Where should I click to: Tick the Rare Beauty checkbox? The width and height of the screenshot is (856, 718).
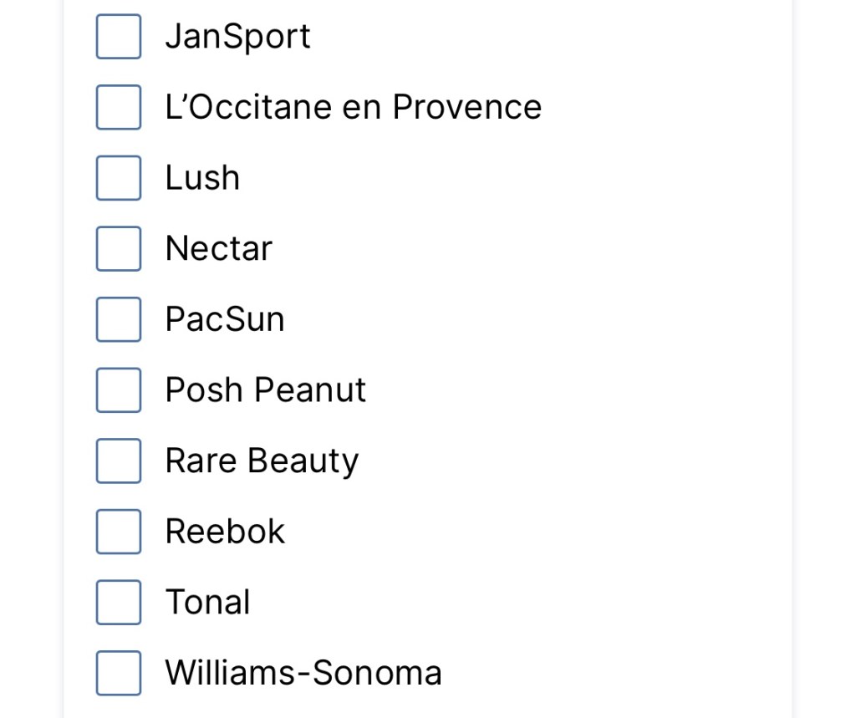(x=119, y=461)
